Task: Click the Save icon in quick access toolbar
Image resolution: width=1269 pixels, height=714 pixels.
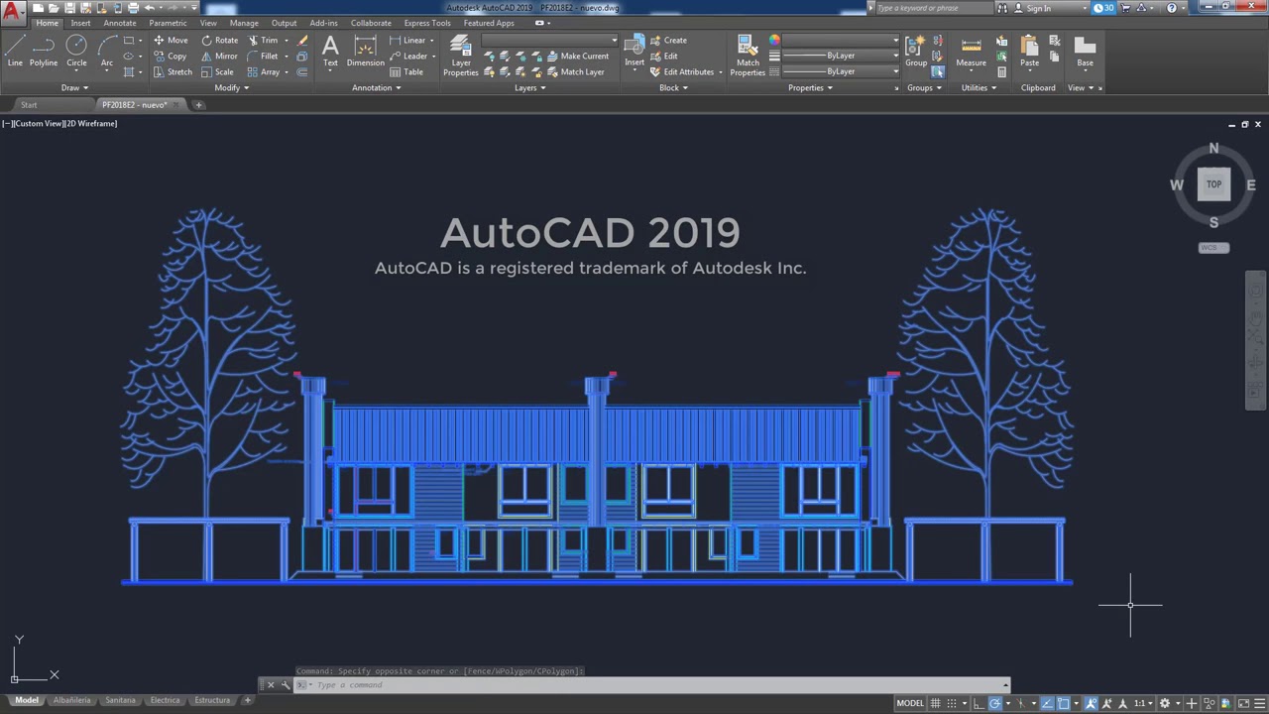Action: click(x=70, y=8)
